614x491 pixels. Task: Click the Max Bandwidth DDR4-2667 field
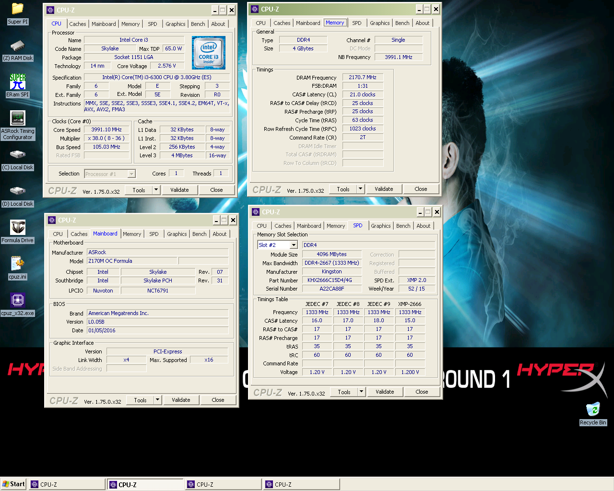click(x=332, y=263)
